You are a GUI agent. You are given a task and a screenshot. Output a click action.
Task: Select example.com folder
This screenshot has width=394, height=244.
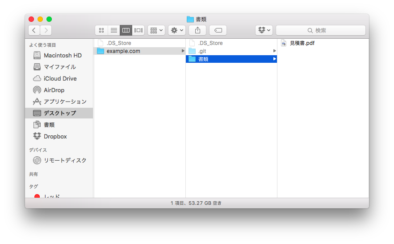[x=140, y=51]
